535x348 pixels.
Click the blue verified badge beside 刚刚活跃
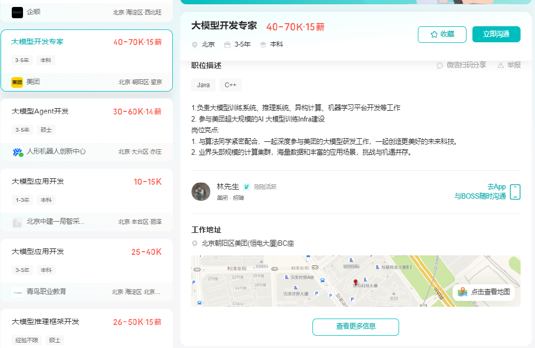point(246,187)
